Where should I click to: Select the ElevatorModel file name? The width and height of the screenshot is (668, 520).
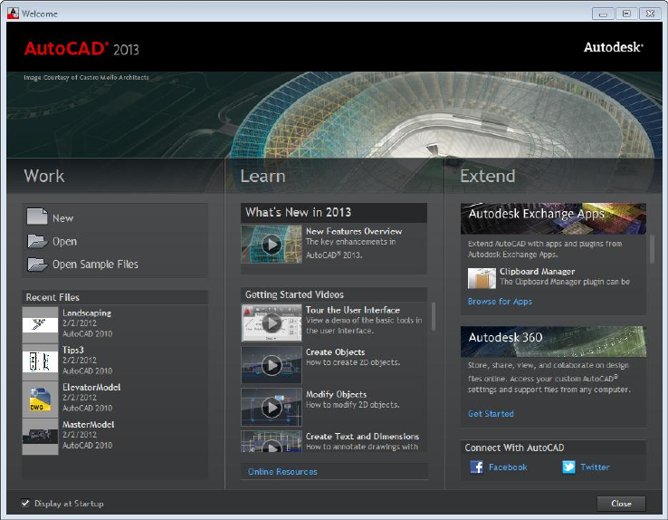tap(91, 387)
